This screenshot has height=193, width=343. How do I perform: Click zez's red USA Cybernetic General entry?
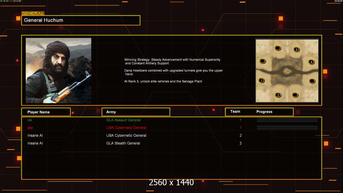pyautogui.click(x=126, y=128)
